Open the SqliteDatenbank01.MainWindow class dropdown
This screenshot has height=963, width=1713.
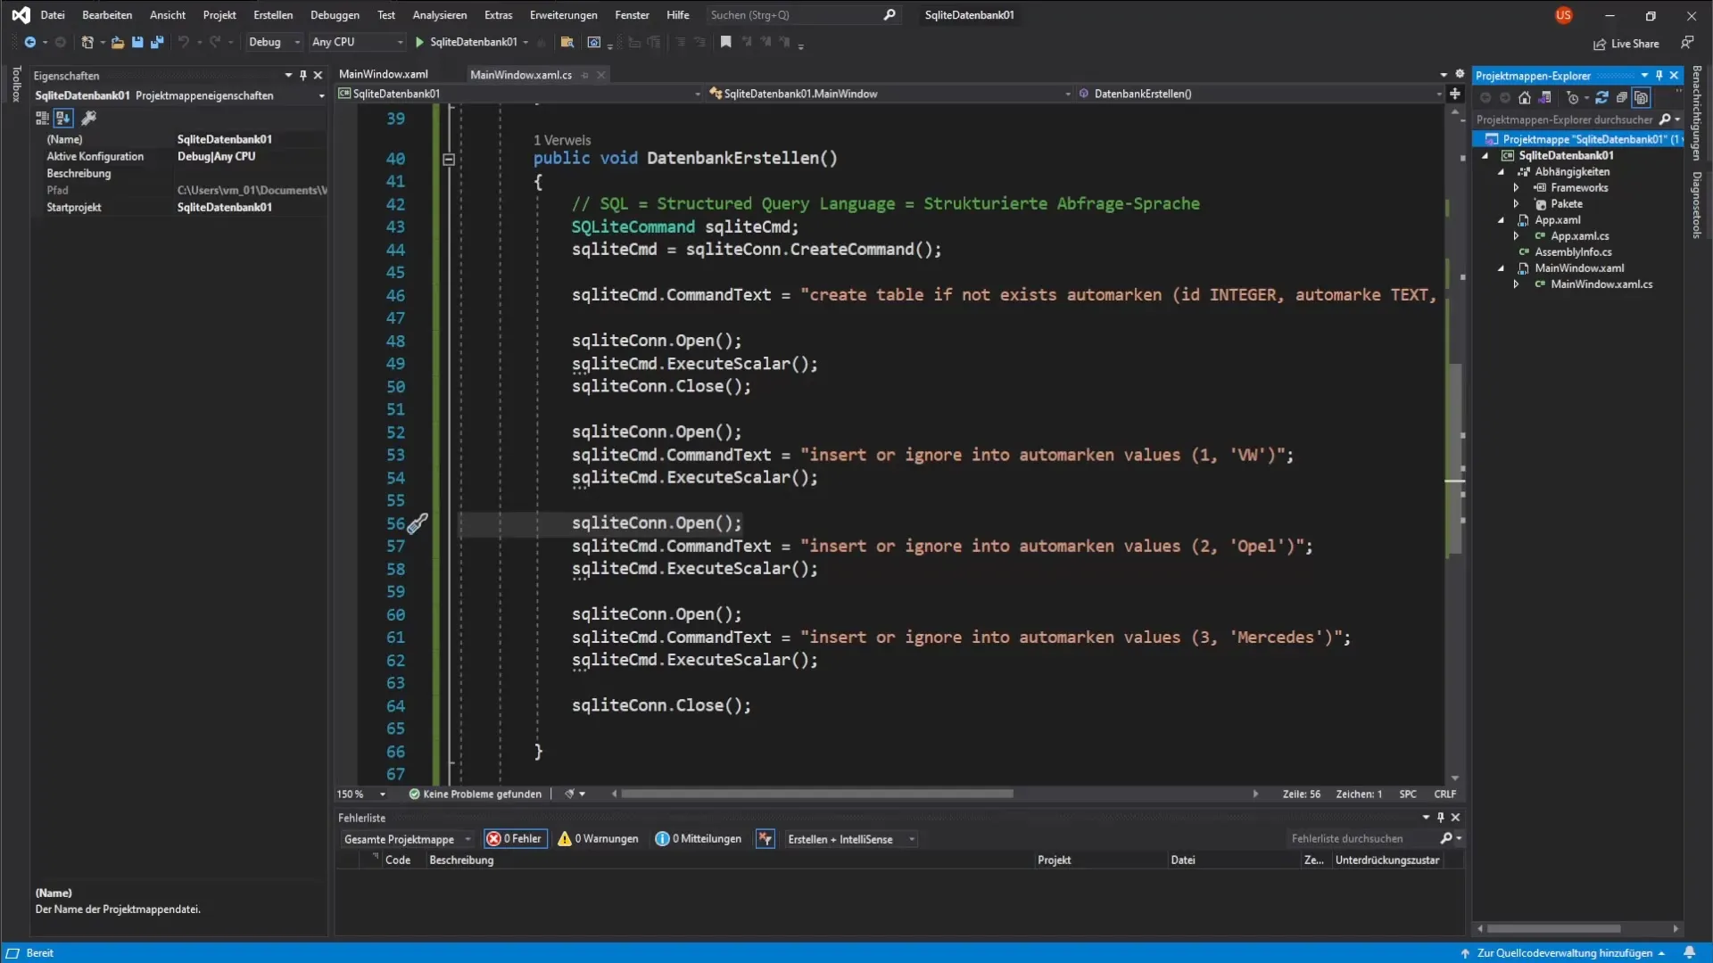[x=890, y=94]
